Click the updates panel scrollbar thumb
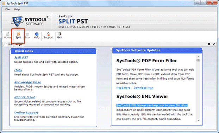 [198, 60]
